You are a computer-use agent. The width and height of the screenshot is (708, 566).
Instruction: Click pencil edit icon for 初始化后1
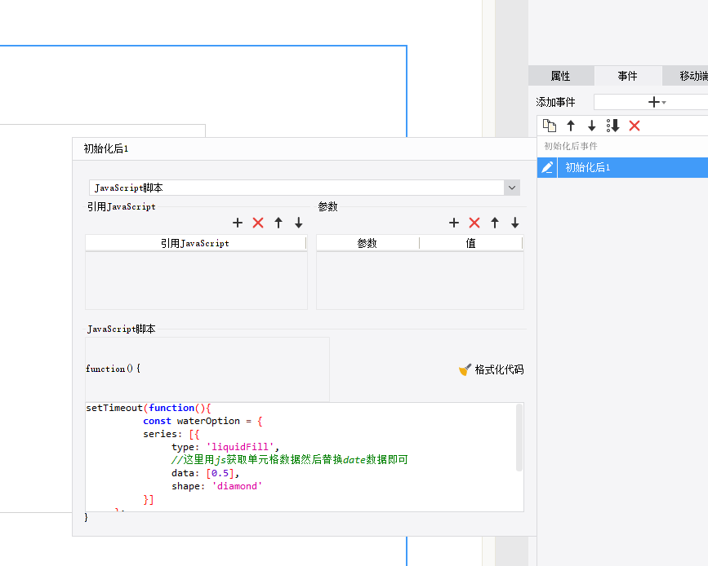click(547, 167)
